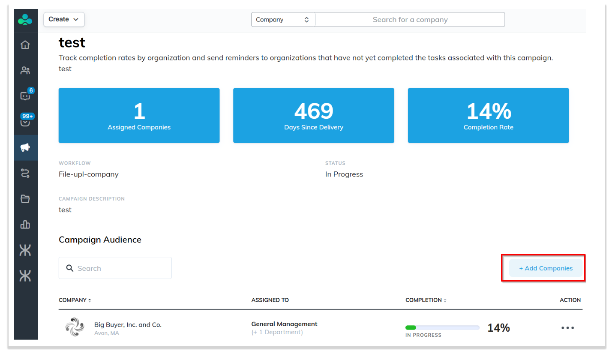Screen dimensions: 612x357
Task: Go to Home via the house icon
Action: pyautogui.click(x=25, y=45)
